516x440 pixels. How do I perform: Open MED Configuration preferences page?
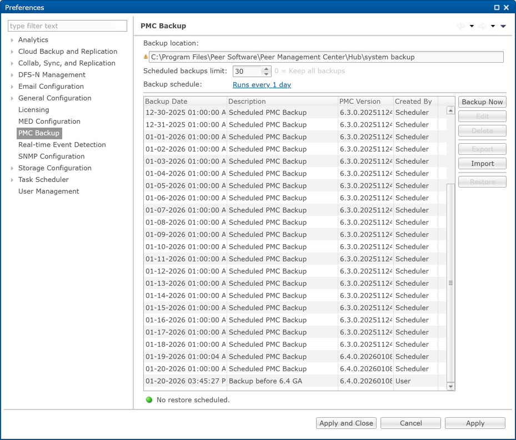[49, 122]
